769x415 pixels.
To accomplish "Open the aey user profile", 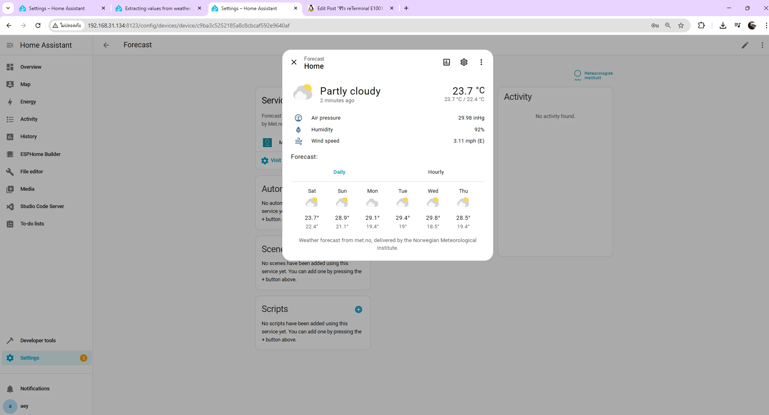I will tap(24, 406).
